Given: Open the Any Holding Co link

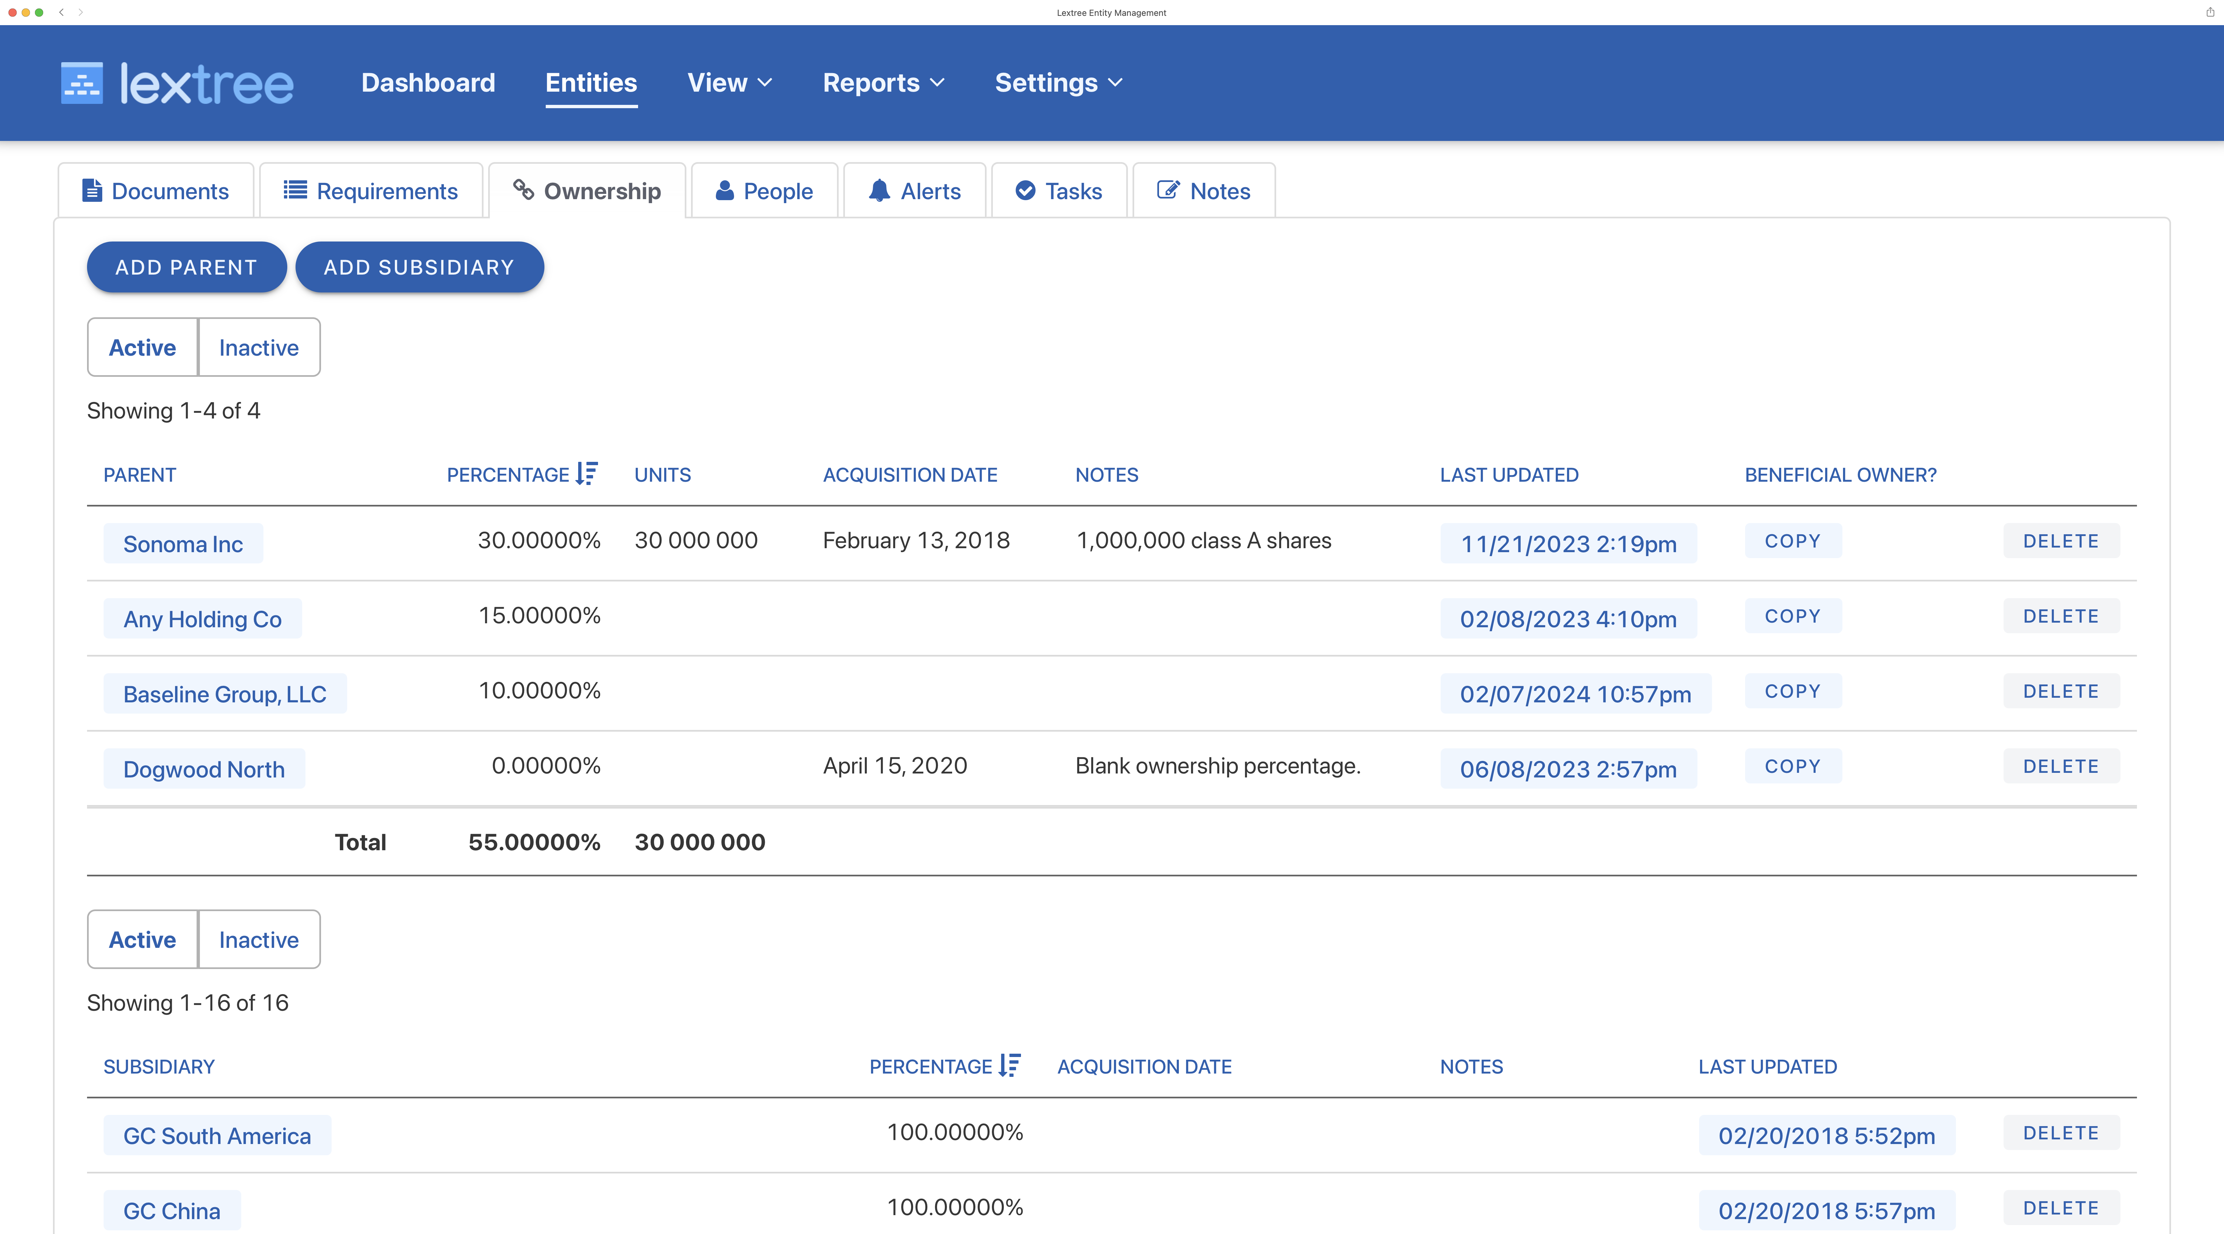Looking at the screenshot, I should coord(203,619).
